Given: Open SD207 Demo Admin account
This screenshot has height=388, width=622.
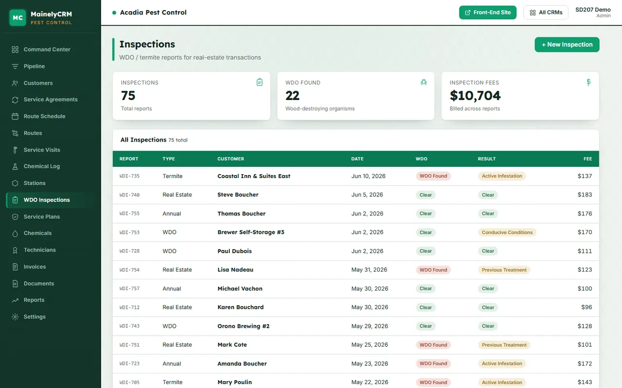Looking at the screenshot, I should click(593, 13).
